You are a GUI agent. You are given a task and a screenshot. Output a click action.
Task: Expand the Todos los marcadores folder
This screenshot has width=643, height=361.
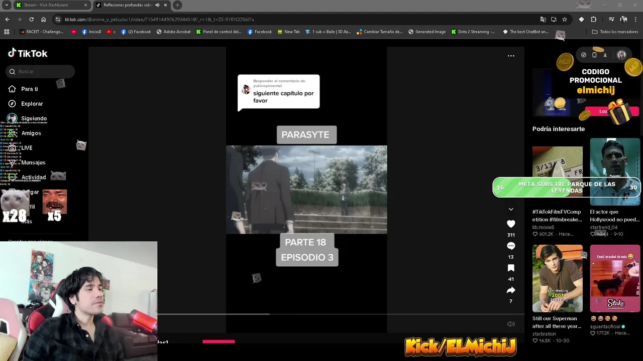point(615,32)
